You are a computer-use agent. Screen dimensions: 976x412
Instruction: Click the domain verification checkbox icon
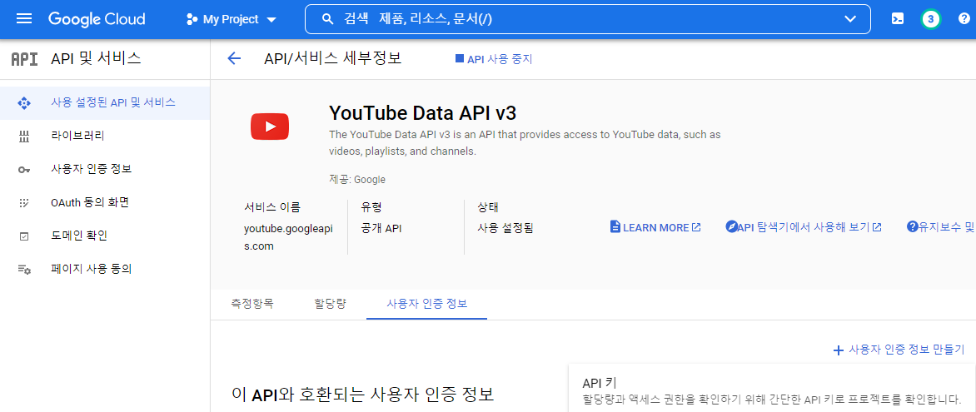pos(23,236)
